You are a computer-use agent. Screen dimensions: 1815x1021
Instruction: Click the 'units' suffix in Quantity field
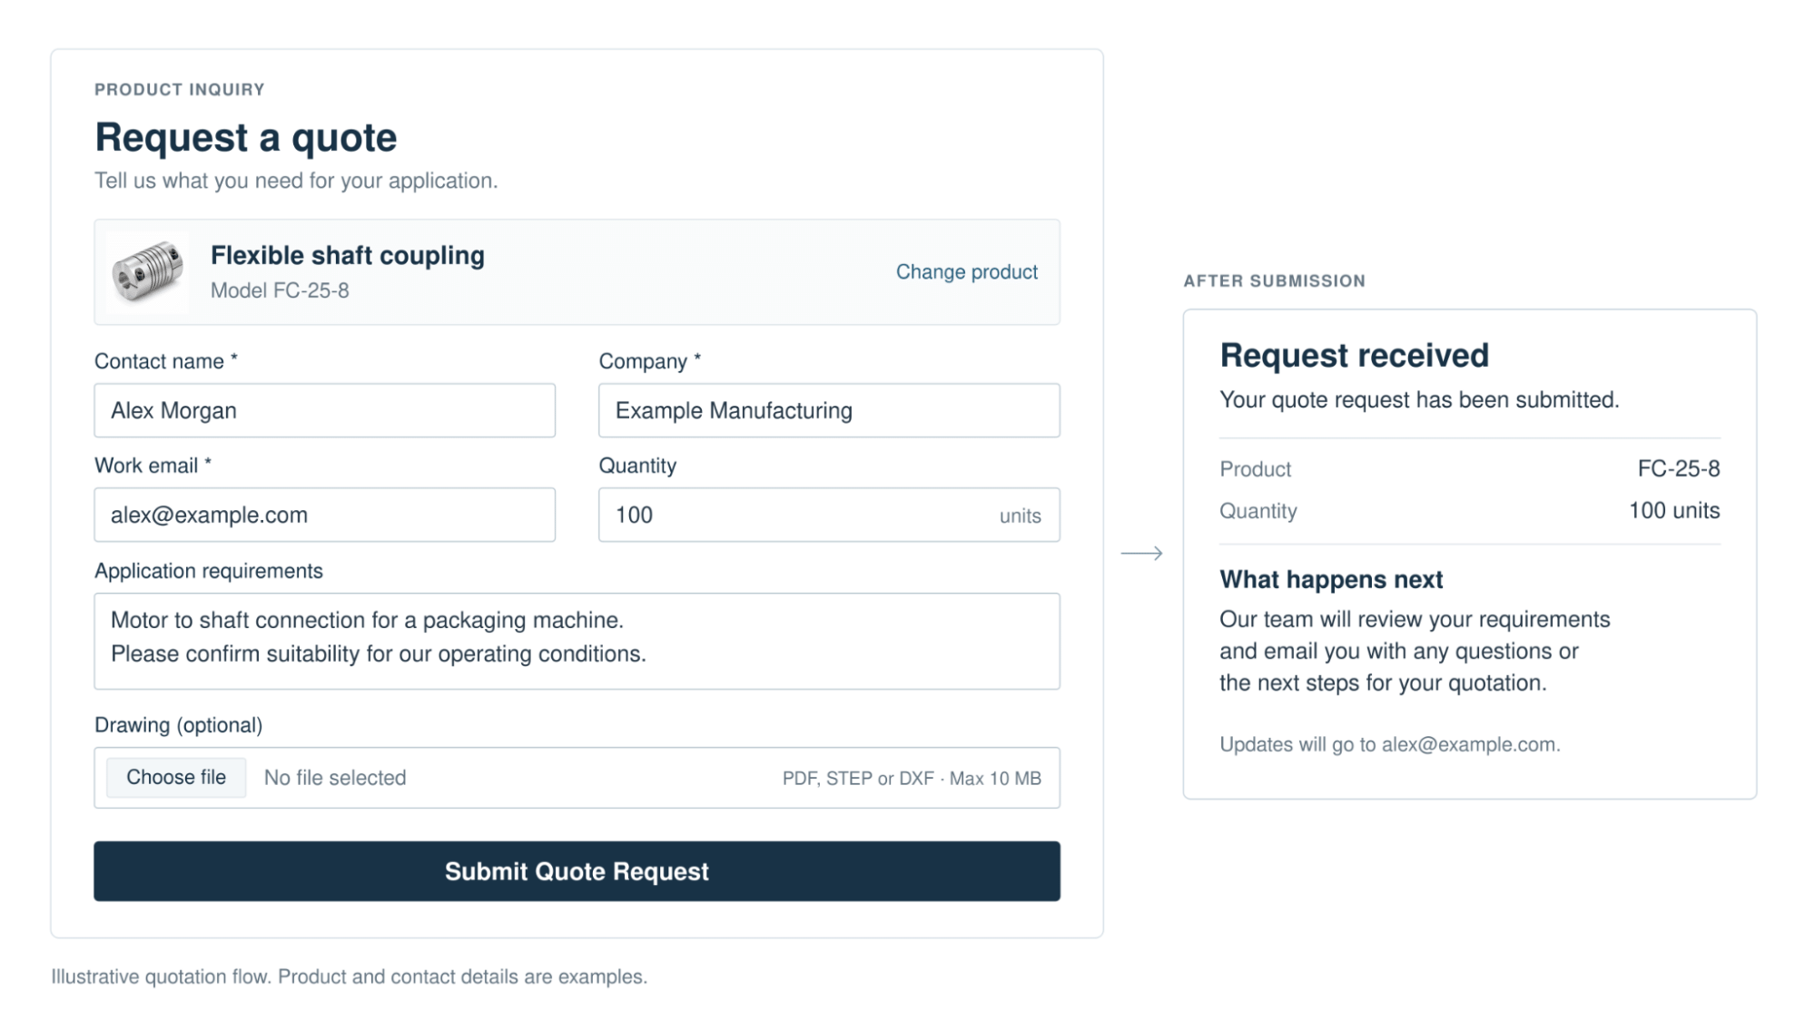(1020, 515)
